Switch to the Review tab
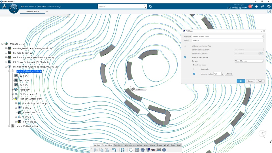The height and width of the screenshot is (153, 272). tap(160, 145)
